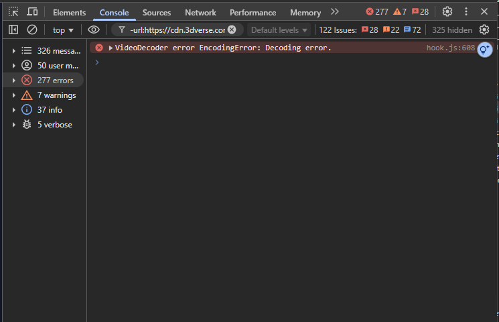Viewport: 499px width, 322px height.
Task: Click the 72 improvements issue badge
Action: 412,30
